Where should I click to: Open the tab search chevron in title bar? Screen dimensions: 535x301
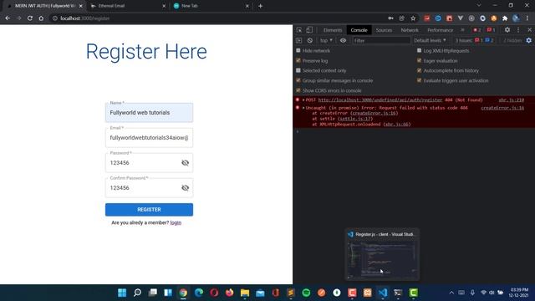coord(479,6)
